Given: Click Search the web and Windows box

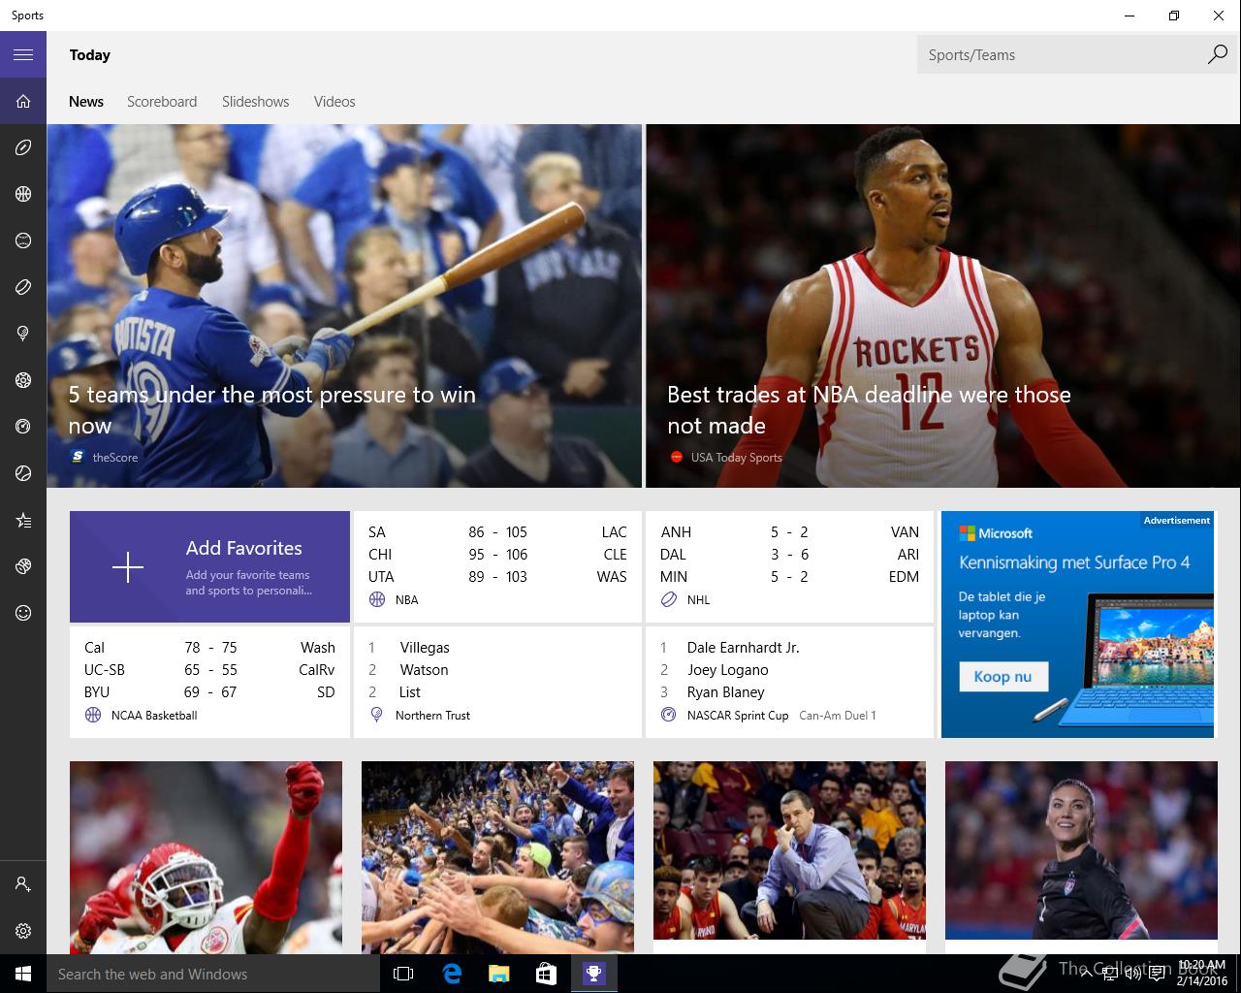Looking at the screenshot, I should 213,974.
